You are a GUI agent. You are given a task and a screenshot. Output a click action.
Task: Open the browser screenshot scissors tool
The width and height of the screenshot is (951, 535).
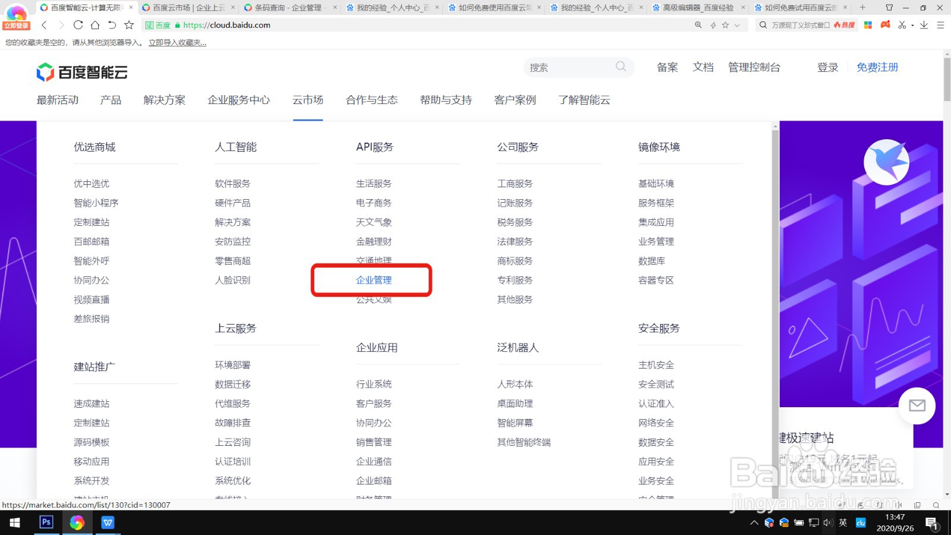902,25
